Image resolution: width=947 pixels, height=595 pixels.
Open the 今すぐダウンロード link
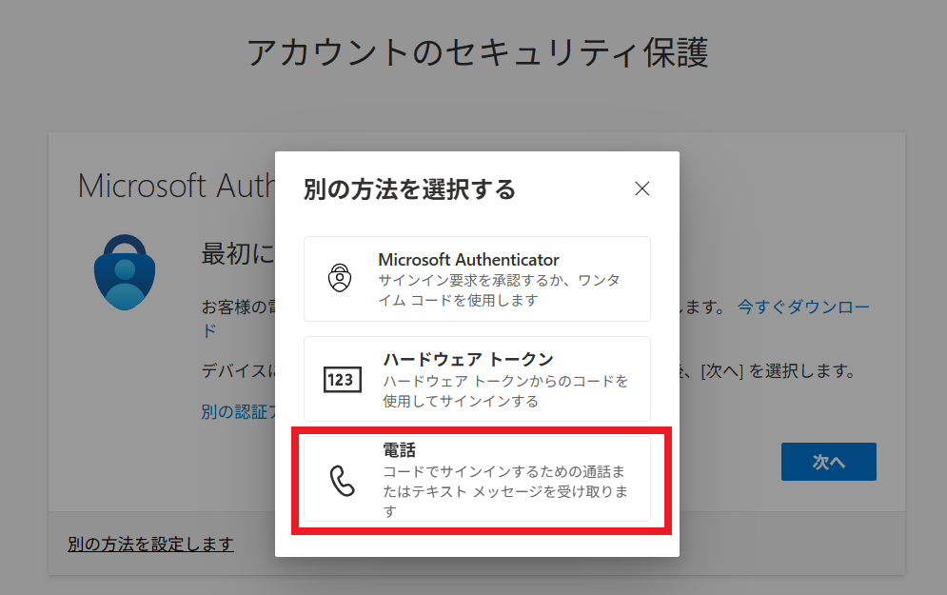[x=803, y=307]
